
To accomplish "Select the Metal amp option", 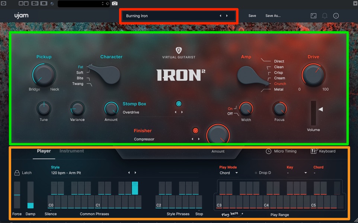I will tap(278, 89).
